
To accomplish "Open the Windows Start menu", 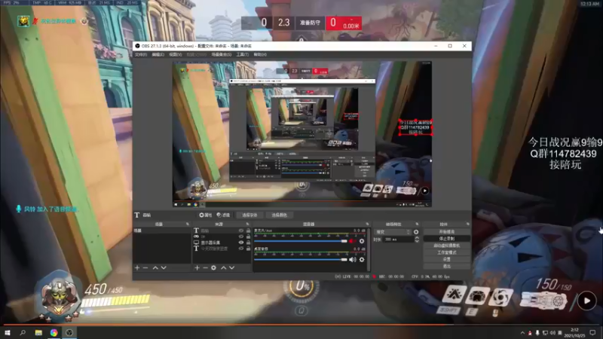I will coord(7,333).
